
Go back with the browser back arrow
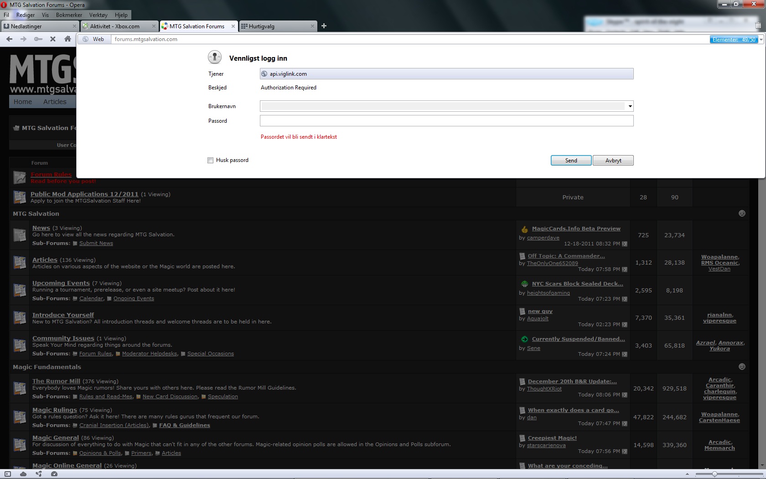pyautogui.click(x=9, y=39)
